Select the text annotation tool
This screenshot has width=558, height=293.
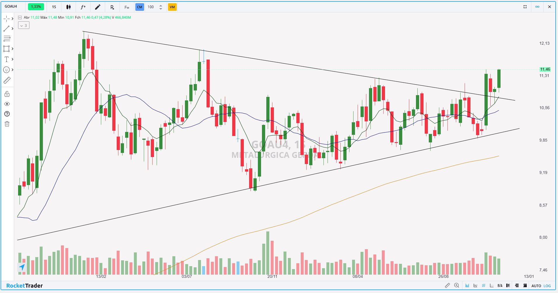[6, 59]
